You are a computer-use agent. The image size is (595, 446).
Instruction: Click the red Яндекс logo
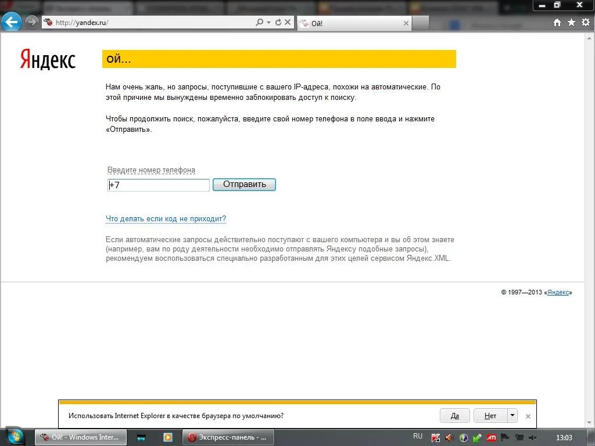tap(48, 60)
